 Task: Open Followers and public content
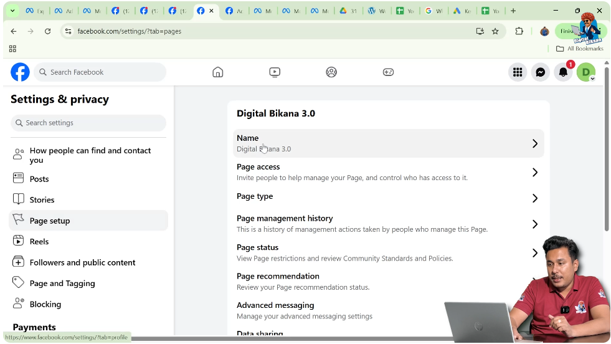88,262
